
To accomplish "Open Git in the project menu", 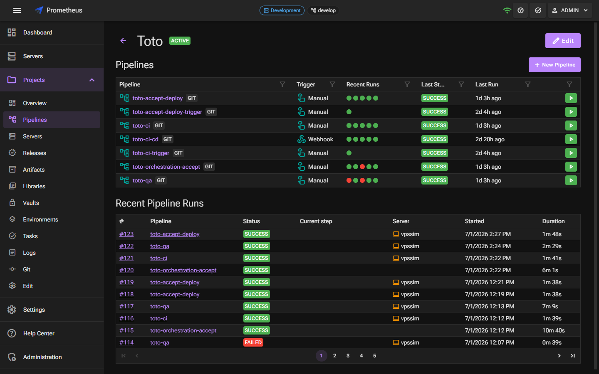I will click(52, 269).
